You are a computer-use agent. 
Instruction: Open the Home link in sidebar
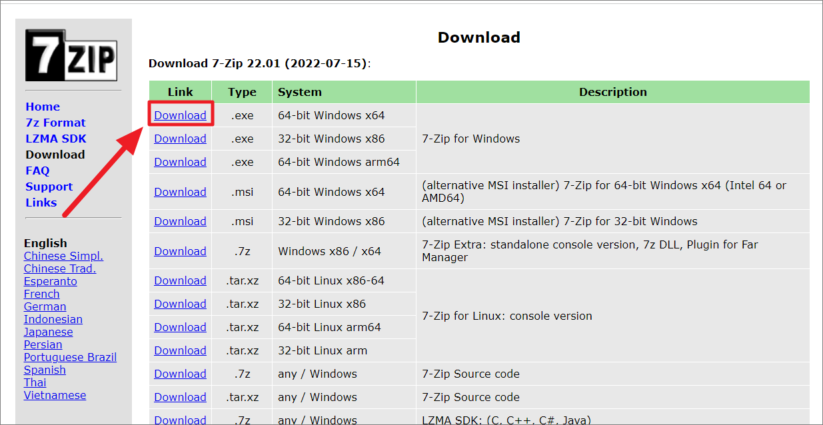pos(43,107)
